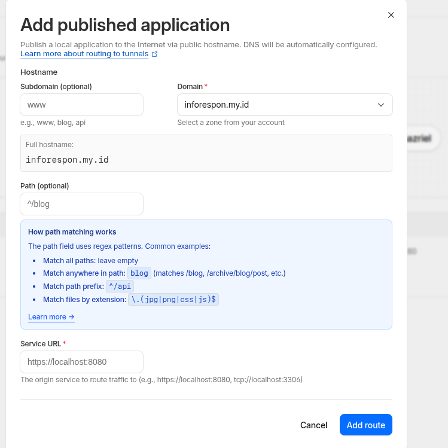Click the Path (optional) label
Viewport: 448px width, 448px height.
[x=44, y=186]
